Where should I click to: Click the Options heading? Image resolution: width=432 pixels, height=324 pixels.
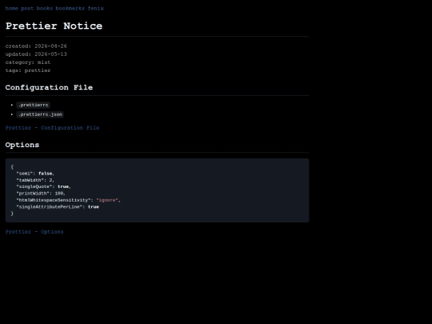pos(22,145)
